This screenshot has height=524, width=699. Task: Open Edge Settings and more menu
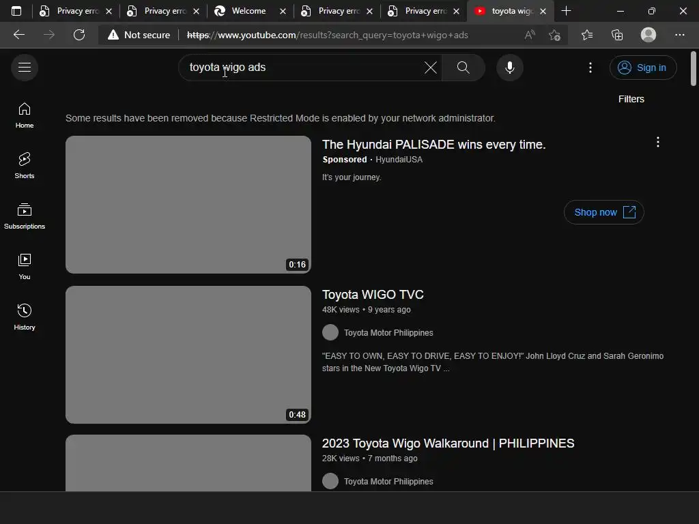(679, 35)
